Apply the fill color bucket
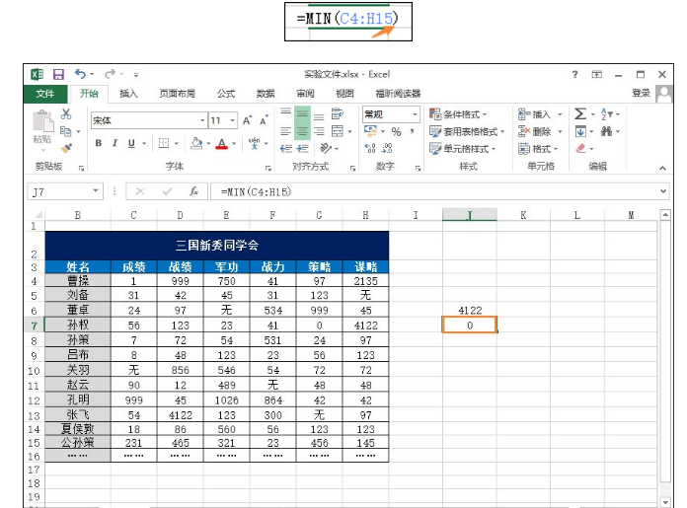This screenshot has width=687, height=508. pyautogui.click(x=196, y=143)
